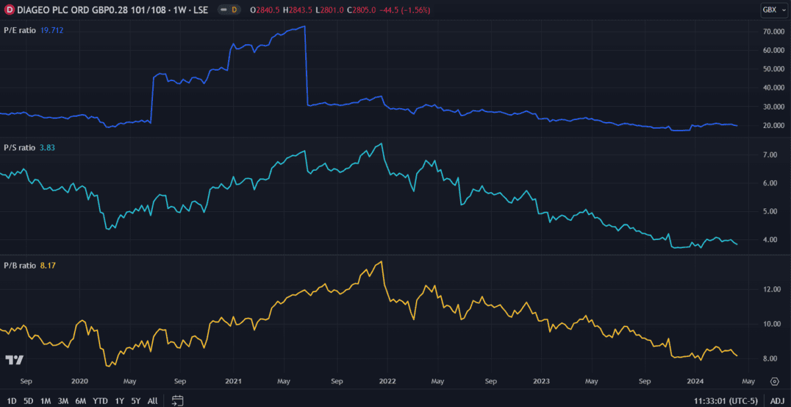
Task: Click the grey market-status dash indicator
Action: [x=225, y=9]
